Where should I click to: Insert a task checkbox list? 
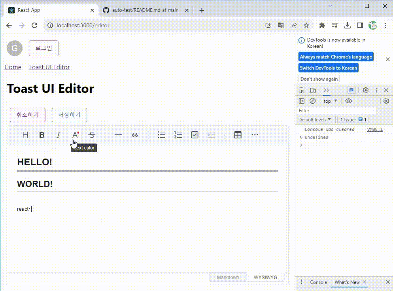click(x=195, y=135)
